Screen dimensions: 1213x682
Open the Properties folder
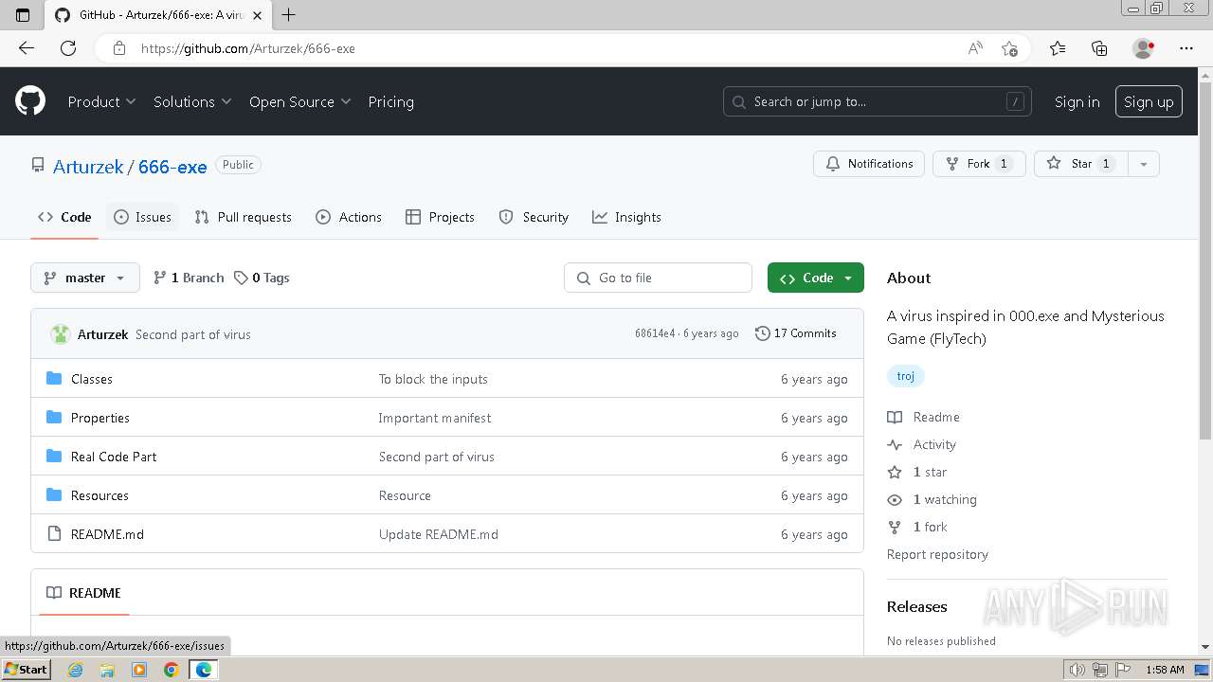coord(100,418)
